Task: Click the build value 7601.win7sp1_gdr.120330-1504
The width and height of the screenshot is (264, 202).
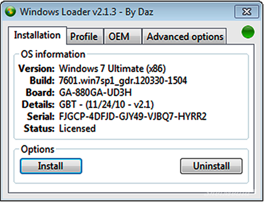Action: (x=123, y=81)
